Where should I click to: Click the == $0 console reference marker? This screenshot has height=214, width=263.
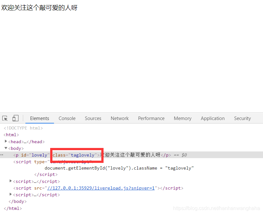click(180, 155)
